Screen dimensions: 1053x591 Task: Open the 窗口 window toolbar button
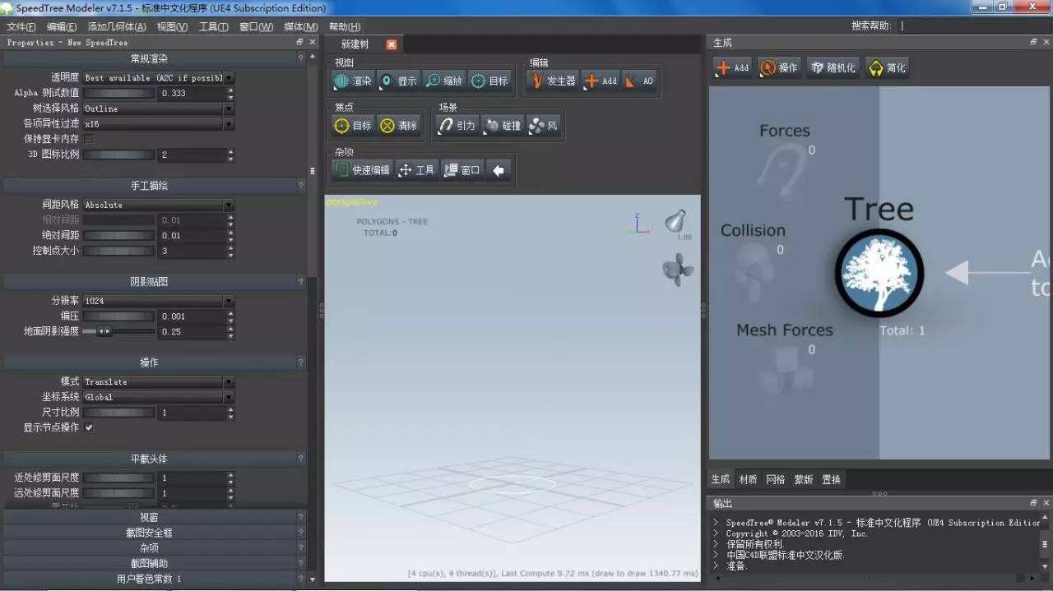point(462,170)
